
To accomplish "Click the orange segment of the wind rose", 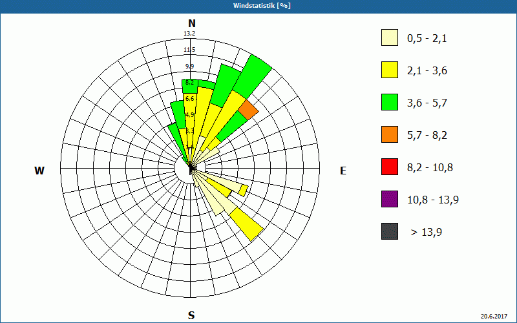I will pyautogui.click(x=248, y=110).
